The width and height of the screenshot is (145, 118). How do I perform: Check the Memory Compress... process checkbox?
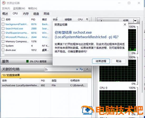(3, 41)
